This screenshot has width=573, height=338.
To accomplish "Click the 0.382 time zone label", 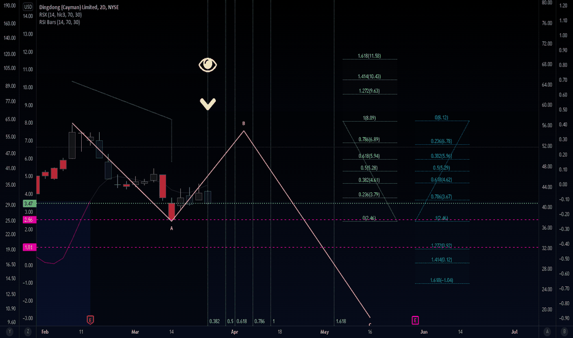I will [215, 321].
